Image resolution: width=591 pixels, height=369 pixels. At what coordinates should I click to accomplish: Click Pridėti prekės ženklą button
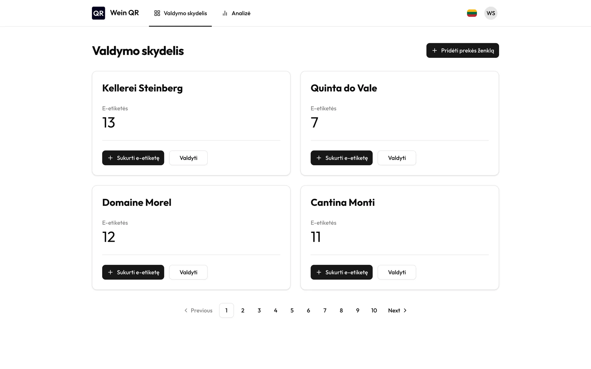(462, 50)
